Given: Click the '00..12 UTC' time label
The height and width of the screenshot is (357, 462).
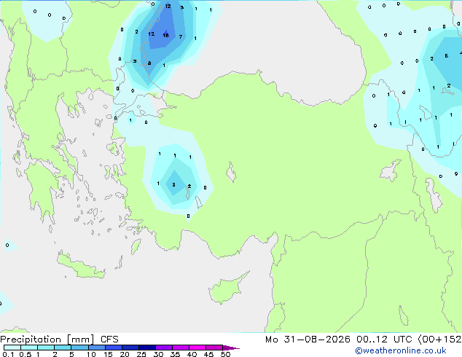Looking at the screenshot, I should [x=384, y=340].
